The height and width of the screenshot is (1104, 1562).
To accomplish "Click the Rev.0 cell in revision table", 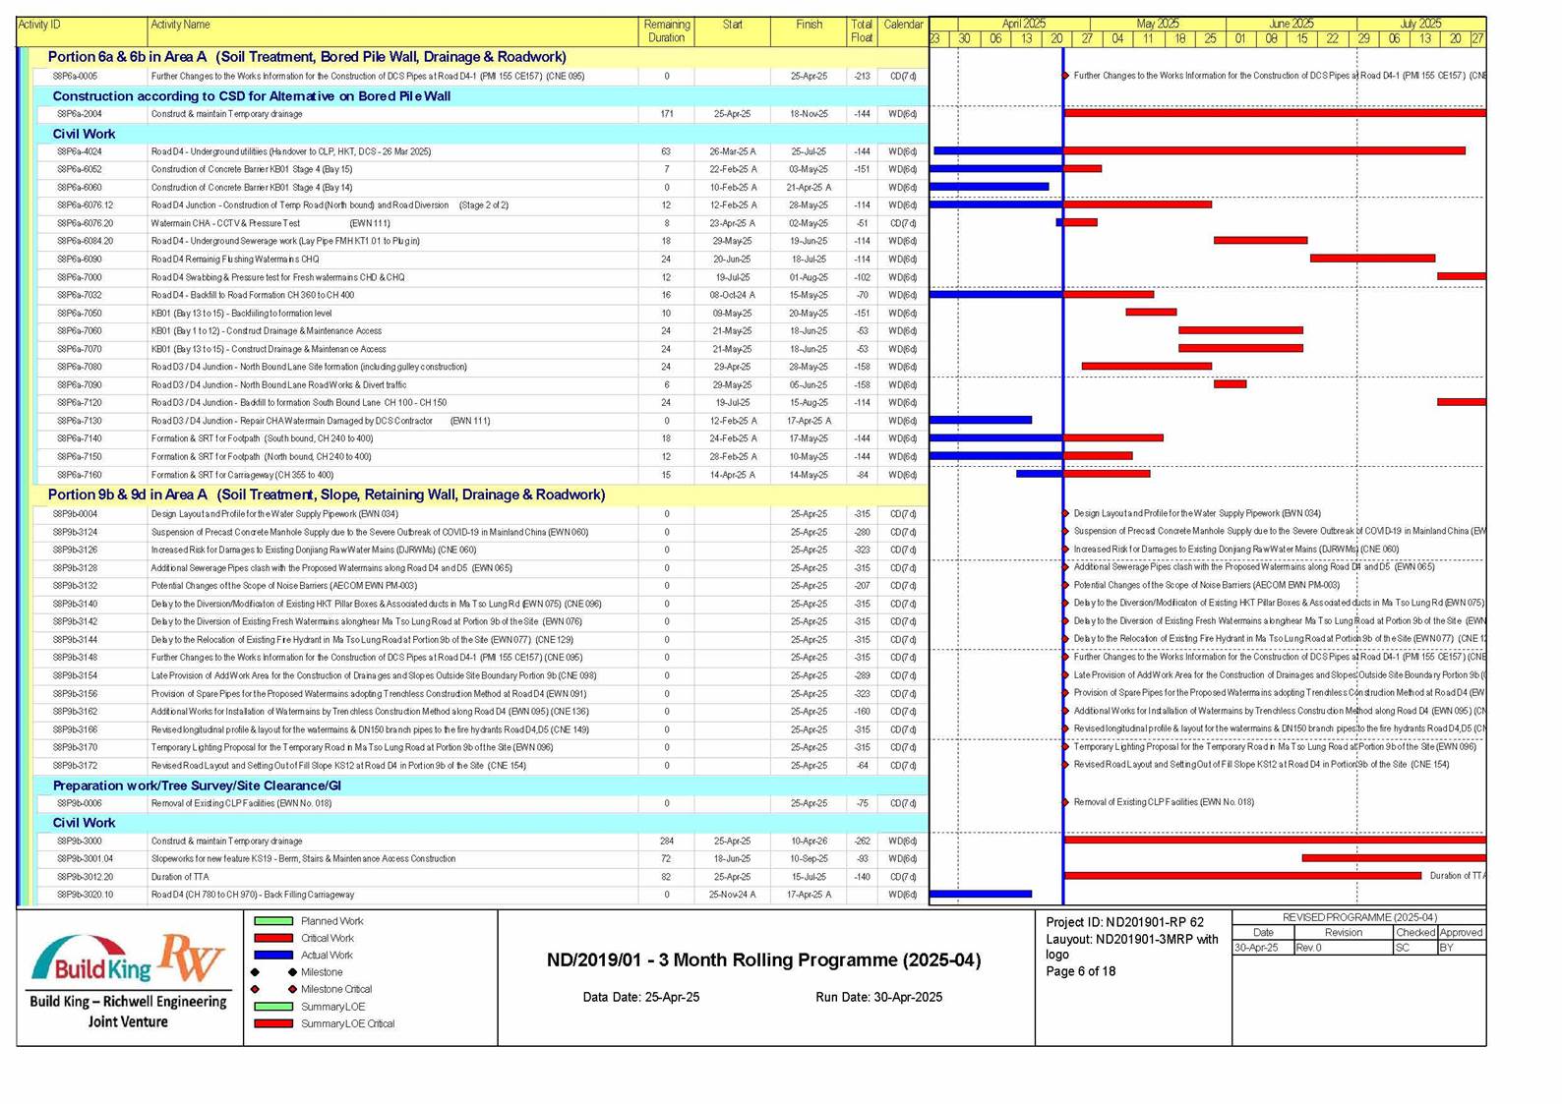I will [x=1343, y=948].
